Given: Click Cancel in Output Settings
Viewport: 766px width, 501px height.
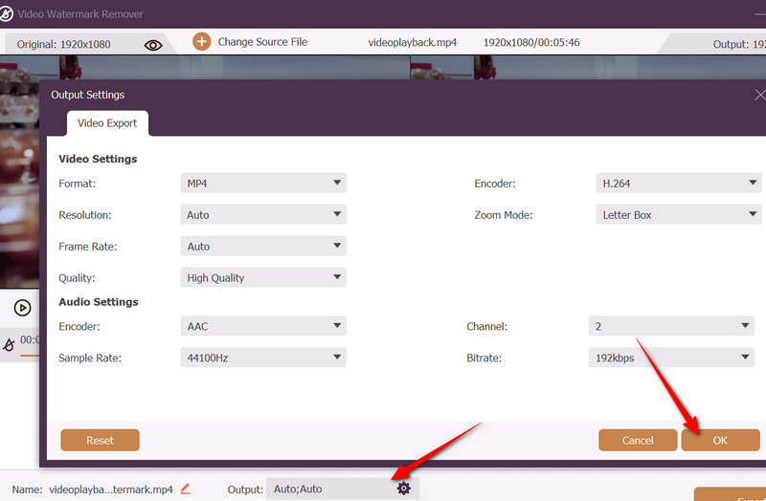Looking at the screenshot, I should [x=637, y=441].
